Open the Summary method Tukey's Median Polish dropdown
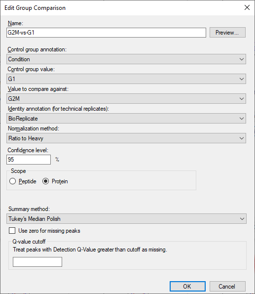This screenshot has width=255, height=294. pyautogui.click(x=126, y=218)
